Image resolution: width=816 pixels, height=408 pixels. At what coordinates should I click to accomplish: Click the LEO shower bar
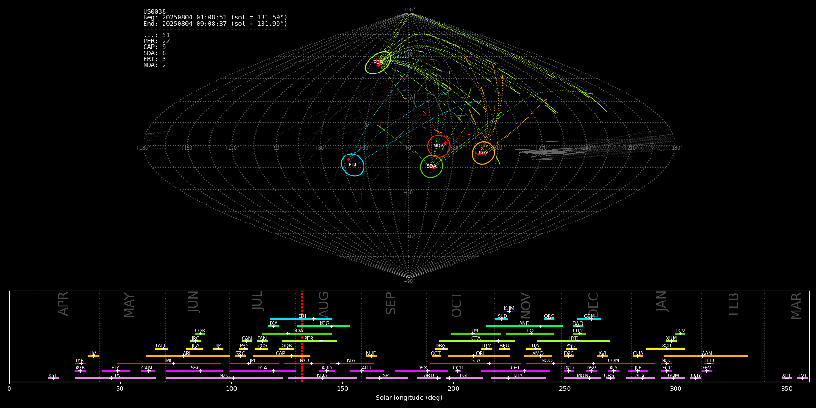530,334
